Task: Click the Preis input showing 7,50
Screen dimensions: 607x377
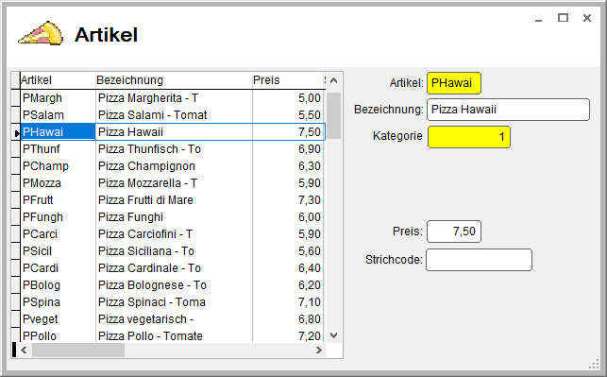Action: pos(454,231)
